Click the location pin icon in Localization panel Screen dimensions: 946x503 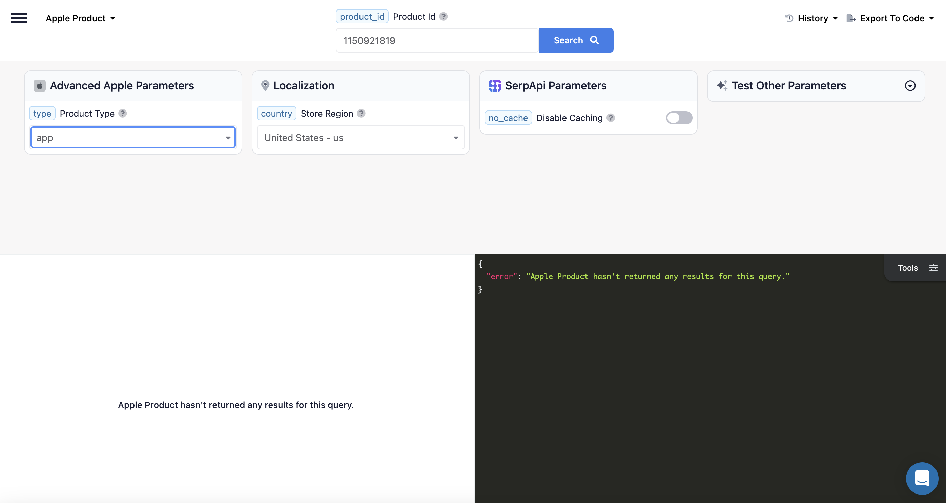click(266, 85)
